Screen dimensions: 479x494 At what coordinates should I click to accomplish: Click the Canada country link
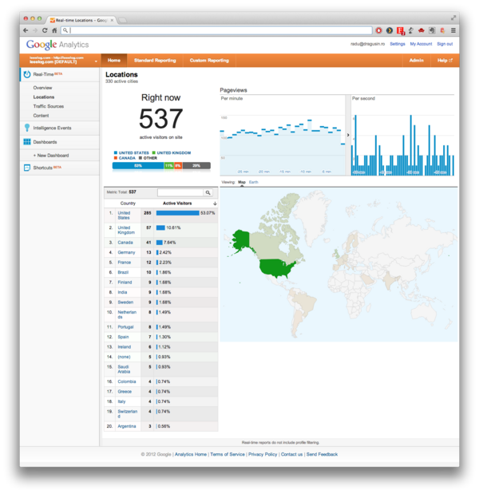pos(125,243)
